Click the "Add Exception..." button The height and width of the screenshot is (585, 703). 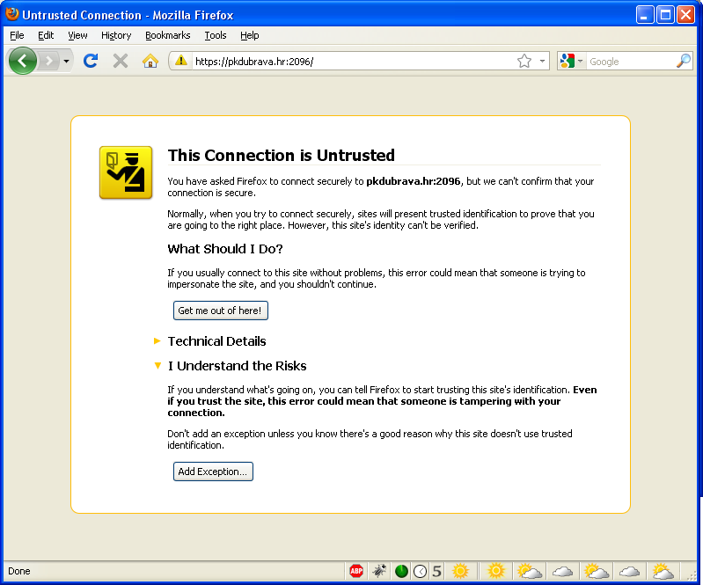(213, 472)
